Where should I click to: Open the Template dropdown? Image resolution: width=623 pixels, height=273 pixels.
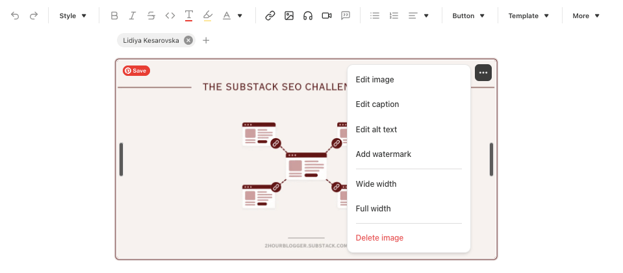529,16
